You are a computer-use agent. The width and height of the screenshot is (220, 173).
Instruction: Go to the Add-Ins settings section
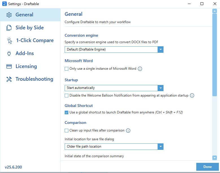coord(30,53)
